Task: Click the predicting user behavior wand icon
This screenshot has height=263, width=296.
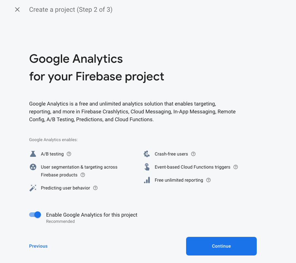Action: point(33,188)
